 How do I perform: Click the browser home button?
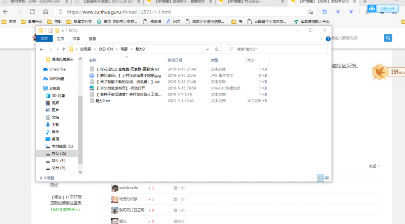pos(45,11)
